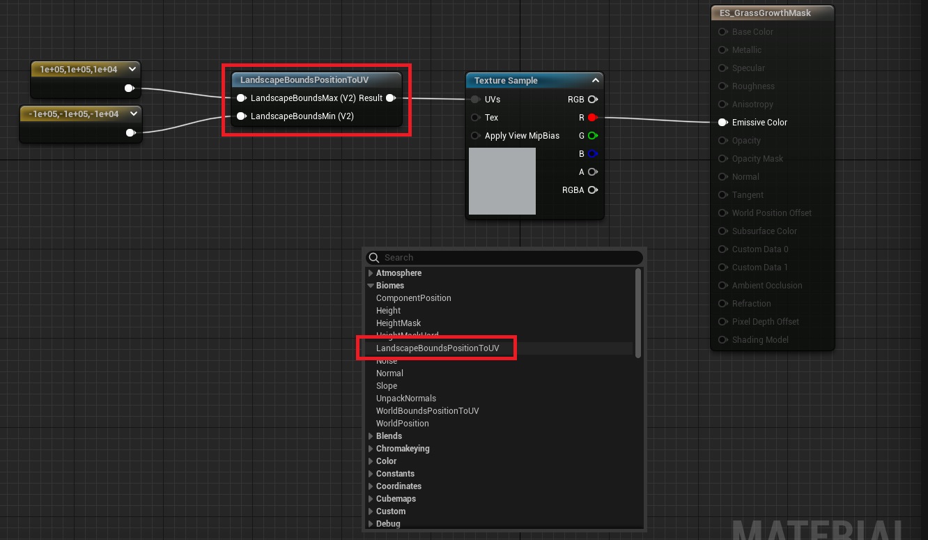The height and width of the screenshot is (540, 928).
Task: Click the LandscapeBoundsPositionToUV Result output pin
Action: (391, 98)
